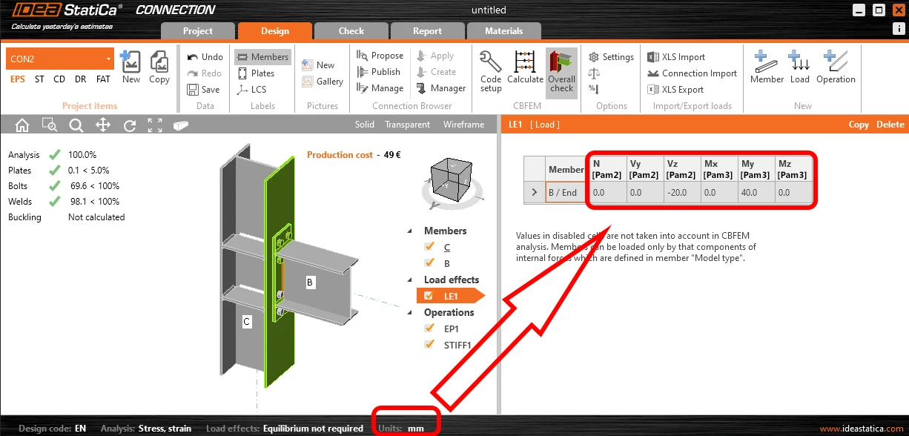Expand the B / End load row

pyautogui.click(x=535, y=192)
